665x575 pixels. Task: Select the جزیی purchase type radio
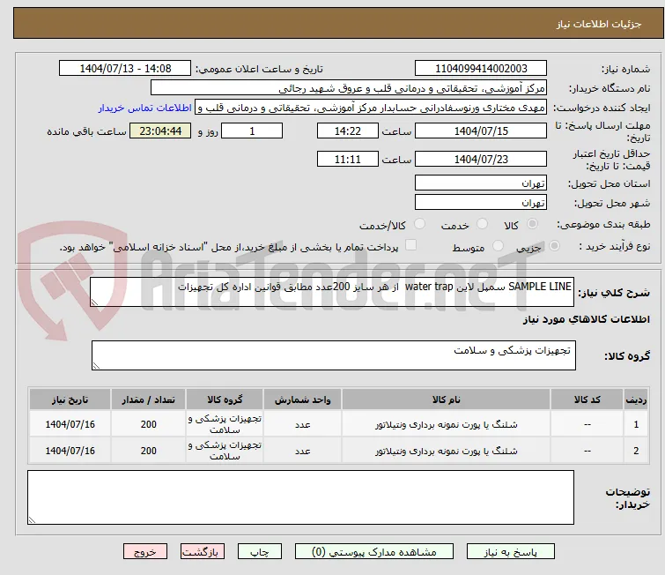pyautogui.click(x=554, y=246)
